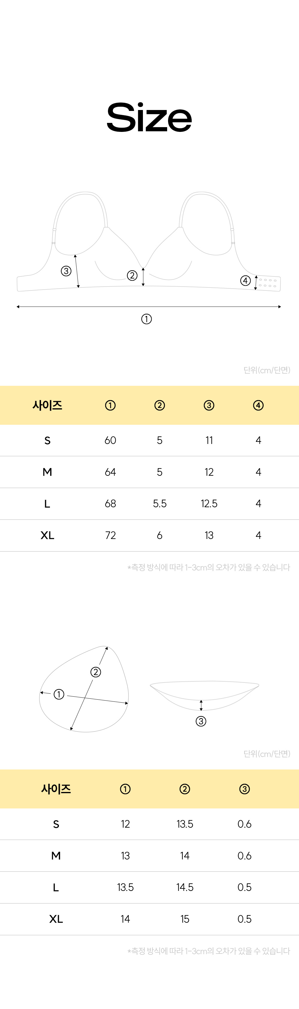Click the hook-and-eye closure on the bra diagram
This screenshot has width=299, height=1009.
(269, 283)
